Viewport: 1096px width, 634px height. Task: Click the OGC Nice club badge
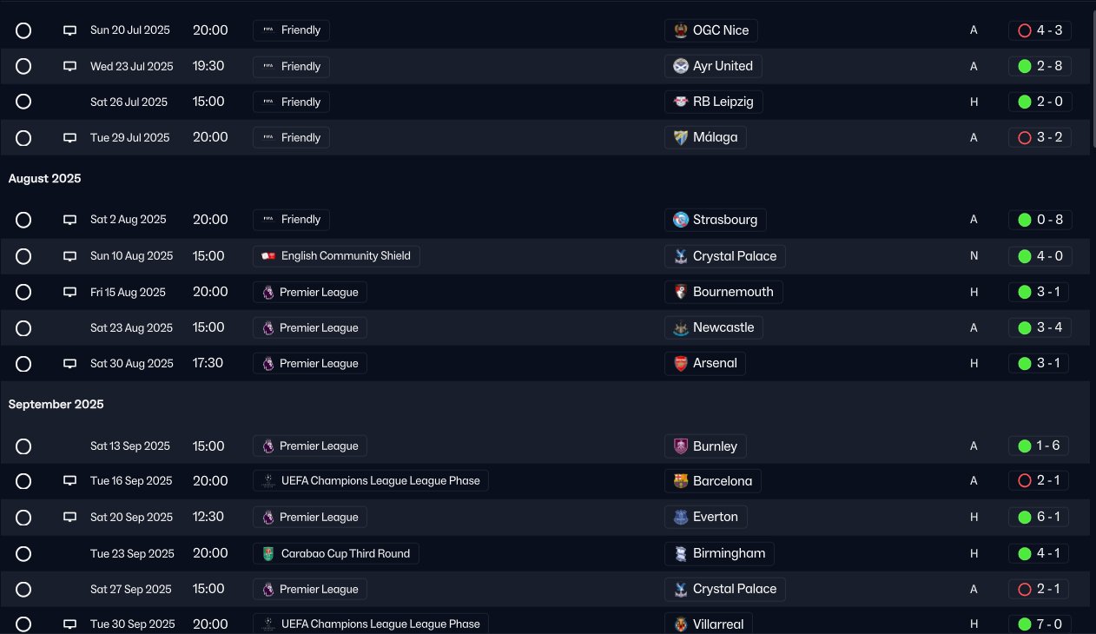click(x=681, y=30)
